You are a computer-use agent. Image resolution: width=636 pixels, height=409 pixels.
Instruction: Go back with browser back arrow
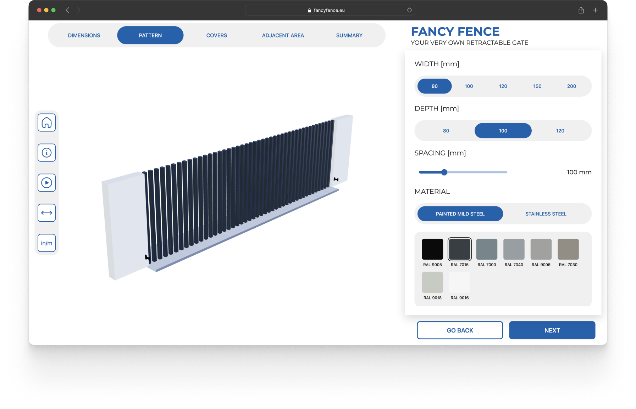[68, 10]
